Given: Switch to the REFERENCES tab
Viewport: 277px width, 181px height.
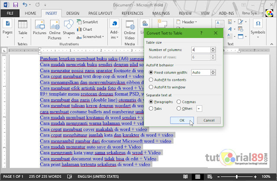Looking at the screenshot, I should [x=132, y=13].
